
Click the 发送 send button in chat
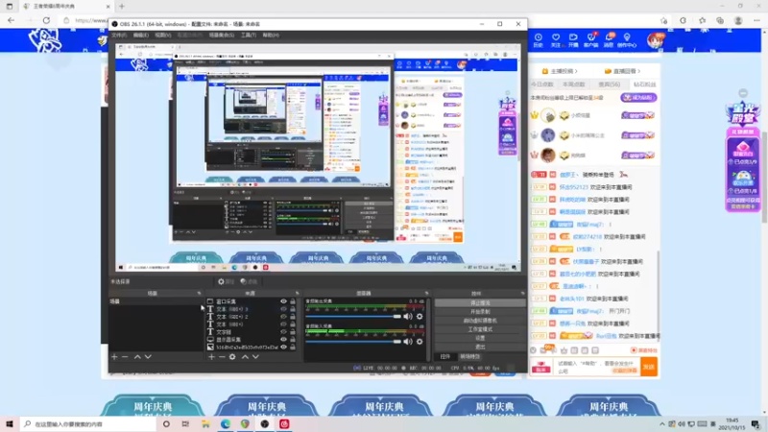(x=649, y=367)
